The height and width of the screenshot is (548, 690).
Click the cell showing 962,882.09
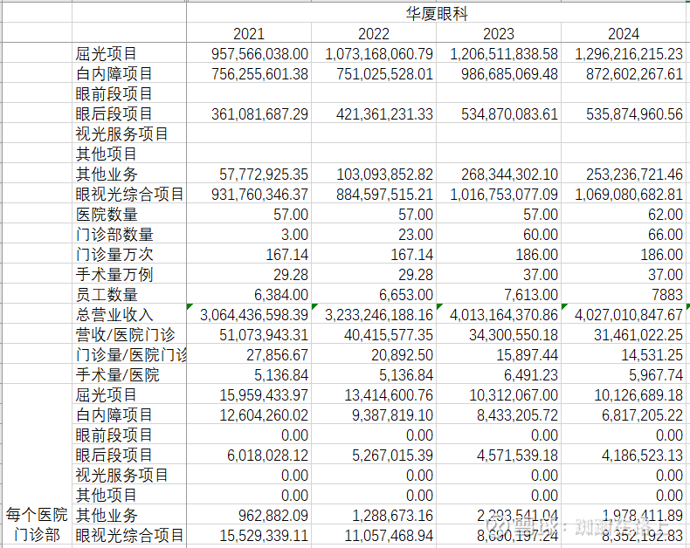[x=249, y=515]
